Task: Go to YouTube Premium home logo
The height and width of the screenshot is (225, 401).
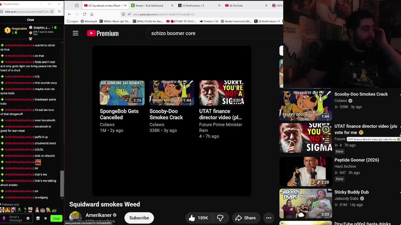Action: pos(103,33)
